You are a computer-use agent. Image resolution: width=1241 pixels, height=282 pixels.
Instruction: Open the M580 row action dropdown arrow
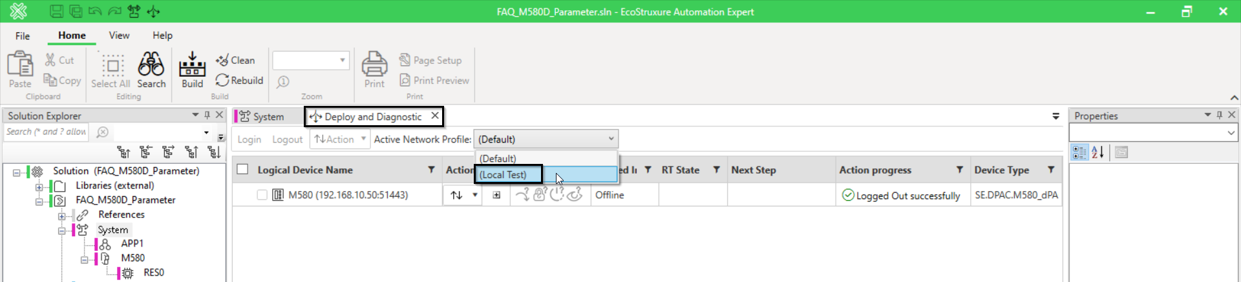pos(475,195)
